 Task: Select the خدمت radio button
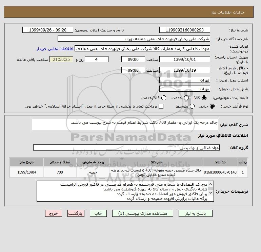(186, 98)
